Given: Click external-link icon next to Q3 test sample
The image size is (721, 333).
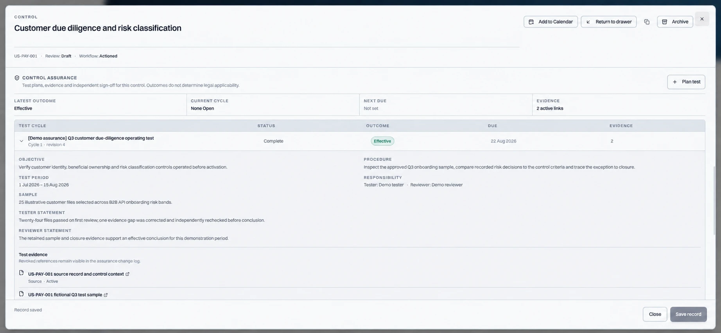Looking at the screenshot, I should click(106, 295).
